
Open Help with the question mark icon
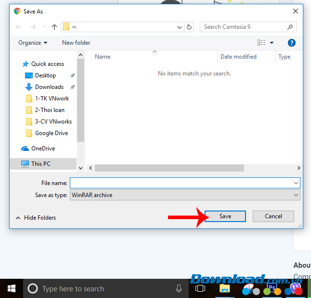291,43
